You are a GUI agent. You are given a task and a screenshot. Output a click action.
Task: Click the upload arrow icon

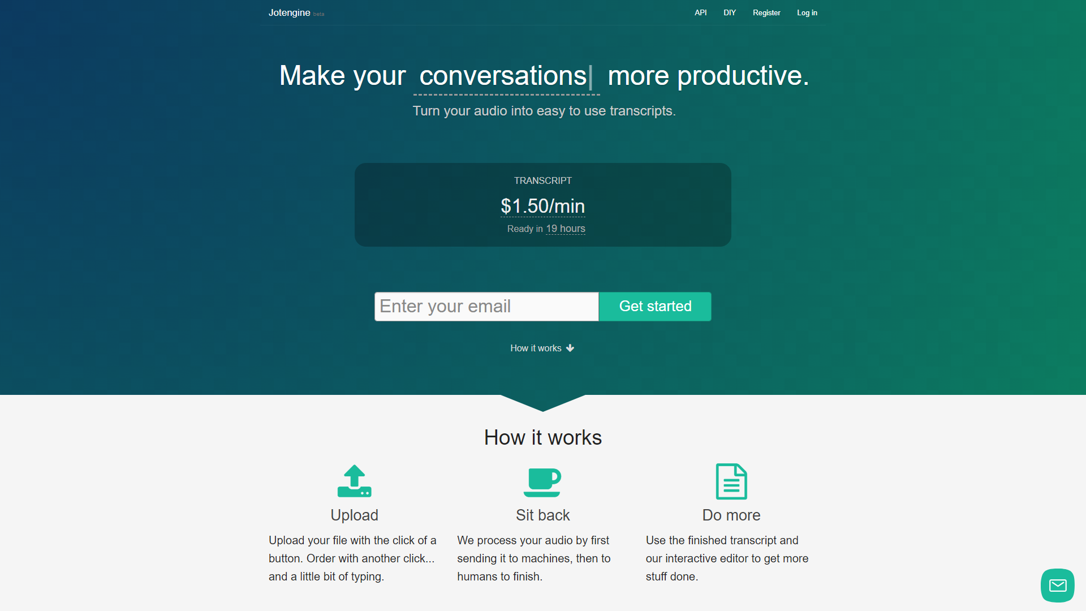[x=355, y=480]
